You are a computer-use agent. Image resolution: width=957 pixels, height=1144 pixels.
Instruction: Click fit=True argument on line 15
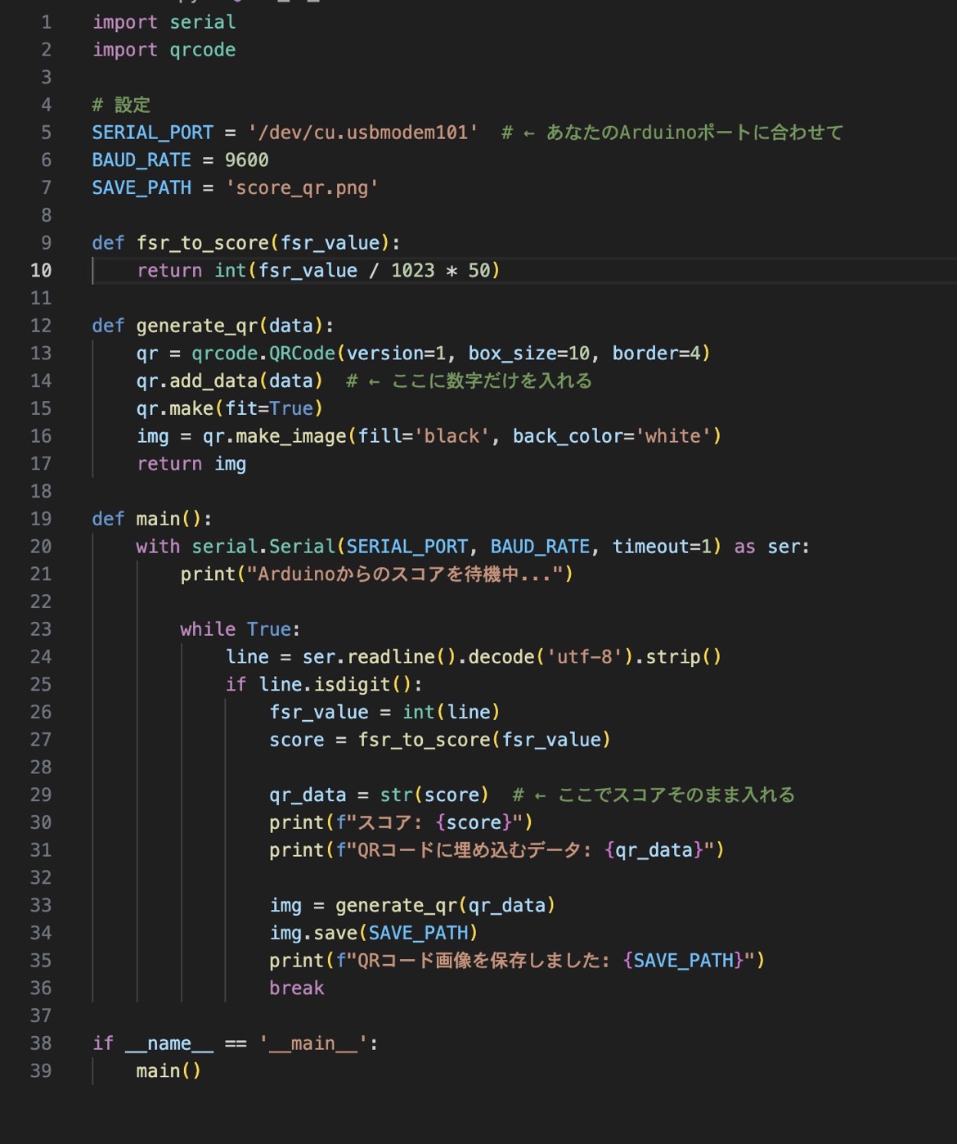pos(269,408)
